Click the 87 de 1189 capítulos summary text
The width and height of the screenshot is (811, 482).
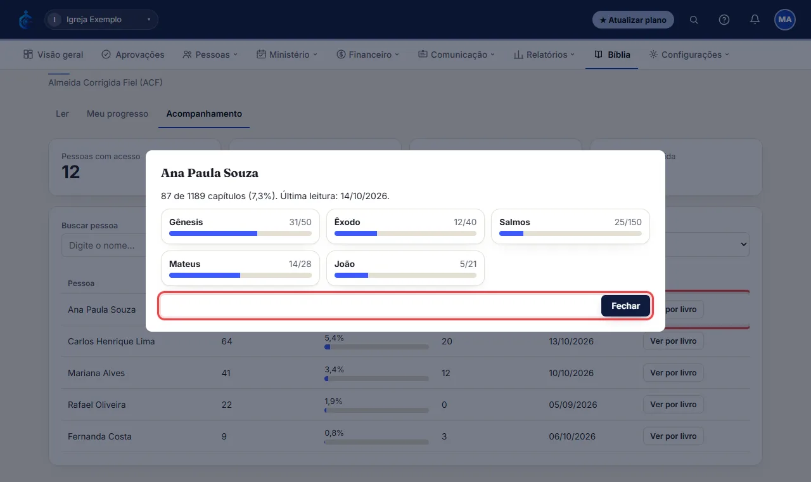275,196
